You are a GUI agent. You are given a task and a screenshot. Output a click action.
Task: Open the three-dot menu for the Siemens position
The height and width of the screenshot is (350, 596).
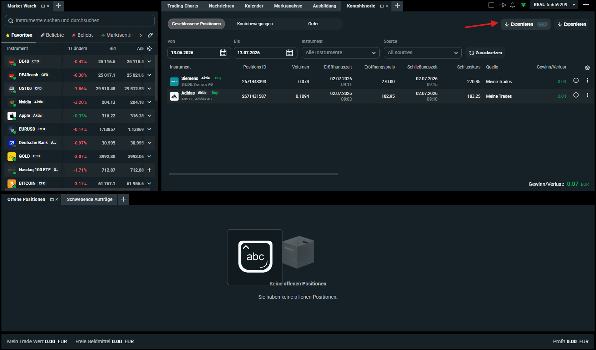pyautogui.click(x=587, y=81)
